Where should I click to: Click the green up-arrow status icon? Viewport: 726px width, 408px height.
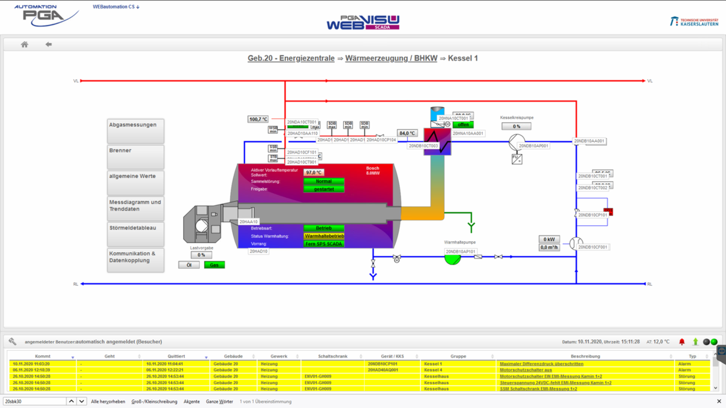695,342
